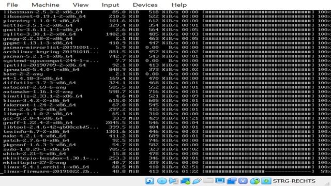331x186 pixels.
Task: Click the linux-5.4.1.arch1-1-x86_64 package name
Action: point(46,167)
